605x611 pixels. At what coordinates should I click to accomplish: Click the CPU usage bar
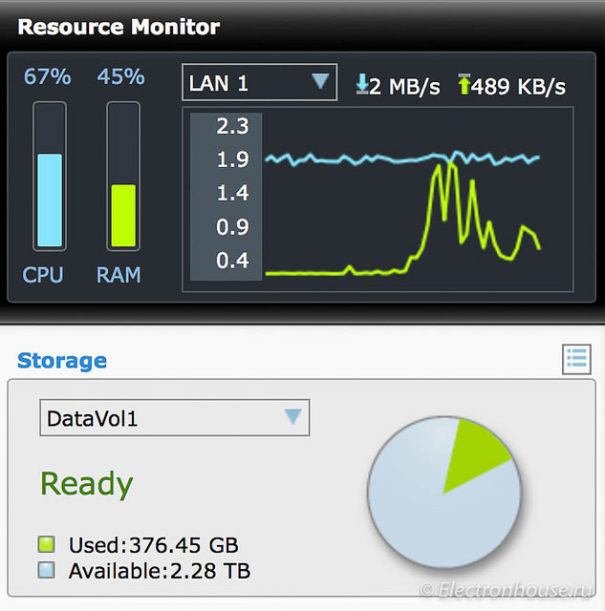pos(49,200)
